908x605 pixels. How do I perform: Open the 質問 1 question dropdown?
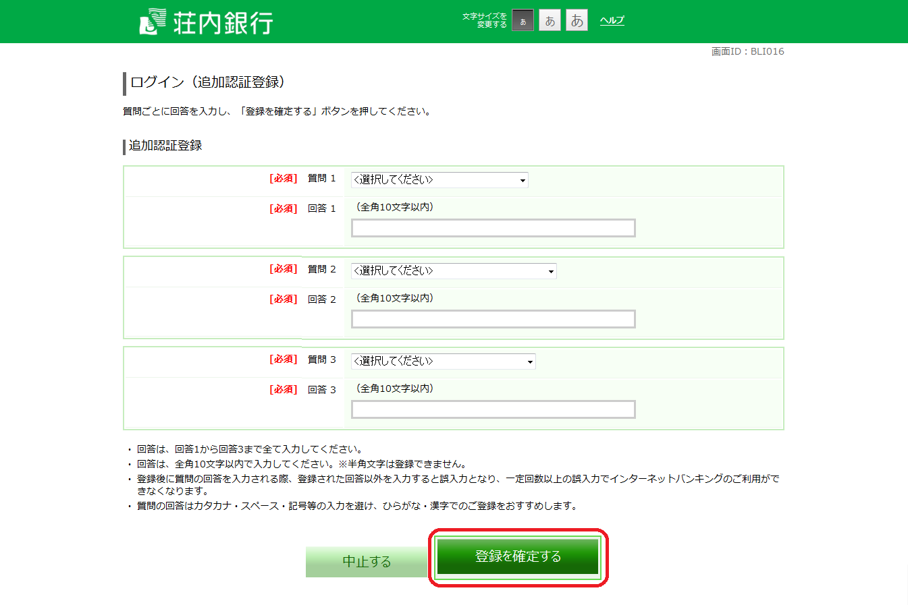(x=439, y=179)
